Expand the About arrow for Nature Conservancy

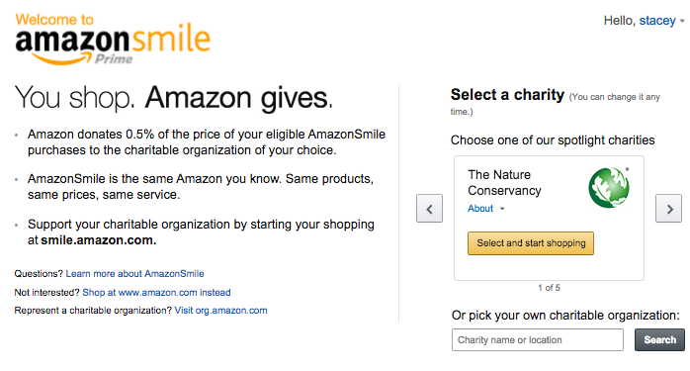502,209
